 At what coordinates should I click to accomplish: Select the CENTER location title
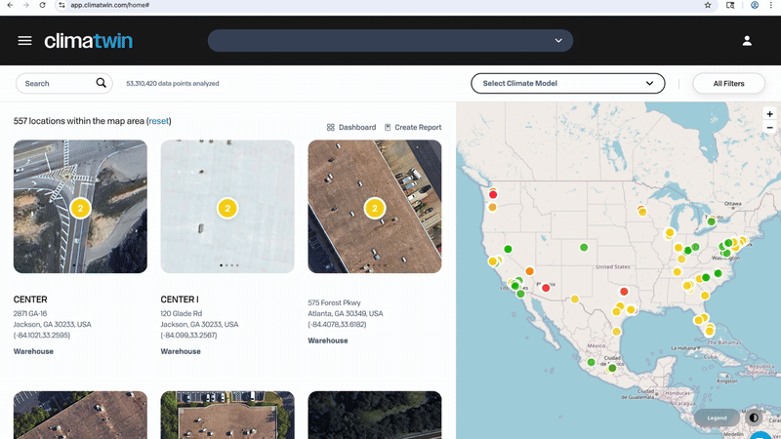click(30, 299)
